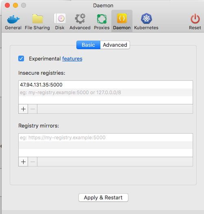
Task: Click Apply & Restart button
Action: click(103, 197)
